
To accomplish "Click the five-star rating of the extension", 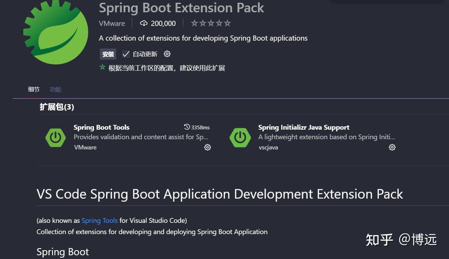I will tap(211, 23).
